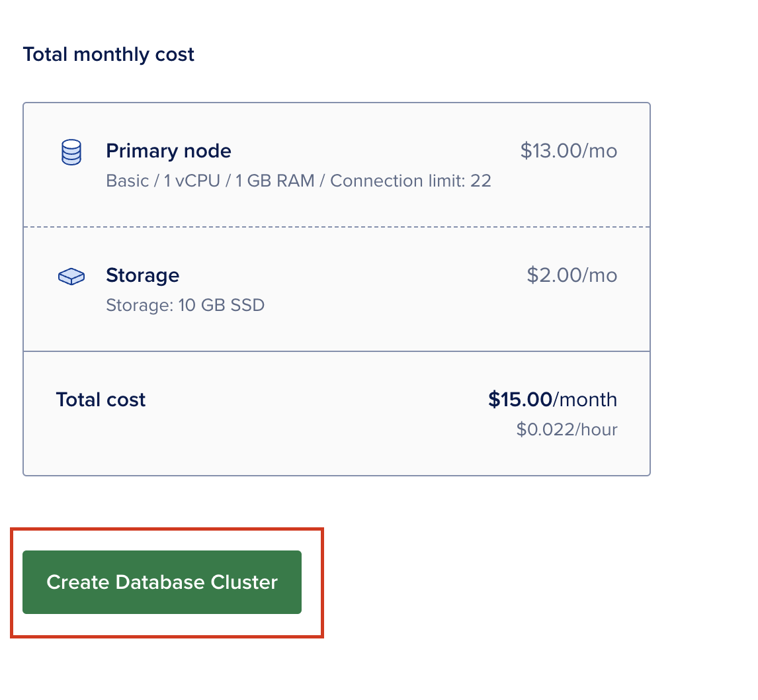Select the Total monthly cost heading
This screenshot has height=700, width=758.
(108, 54)
